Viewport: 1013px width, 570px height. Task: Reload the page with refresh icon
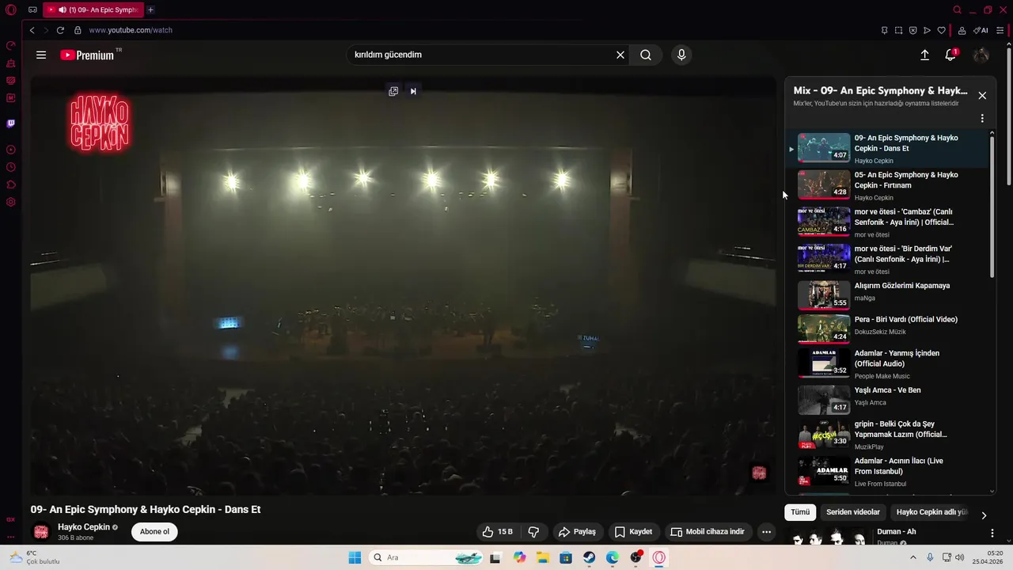tap(60, 30)
